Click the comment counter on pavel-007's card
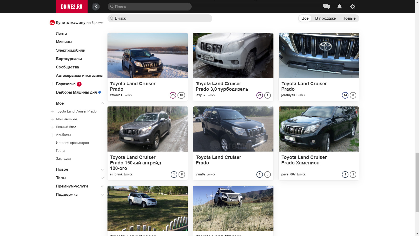The height and width of the screenshot is (236, 420). [353, 174]
